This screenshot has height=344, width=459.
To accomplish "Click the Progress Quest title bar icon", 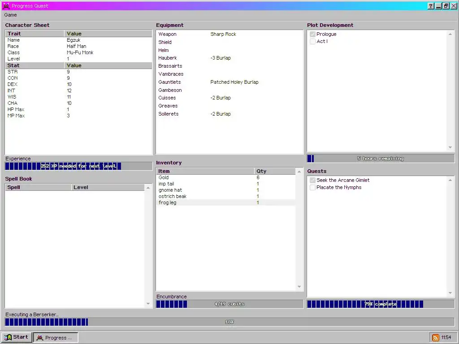I will click(x=6, y=6).
